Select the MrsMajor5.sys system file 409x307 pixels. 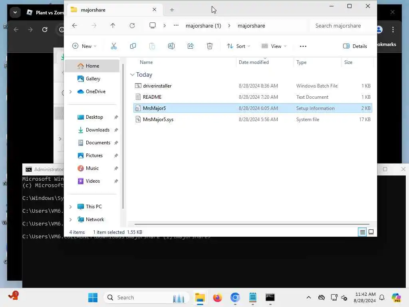point(252,119)
